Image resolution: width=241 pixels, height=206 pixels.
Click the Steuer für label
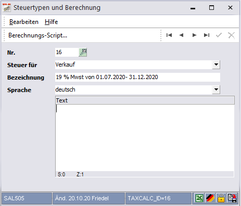pyautogui.click(x=22, y=65)
